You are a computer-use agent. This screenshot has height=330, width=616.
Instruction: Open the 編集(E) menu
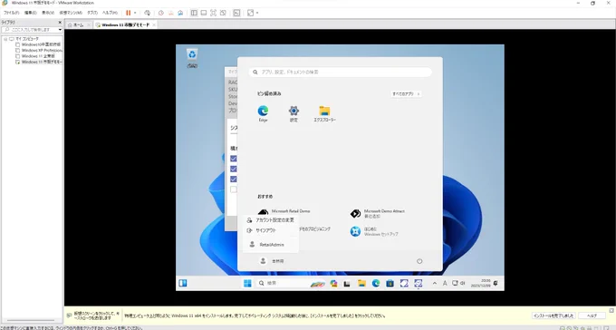[x=30, y=13]
